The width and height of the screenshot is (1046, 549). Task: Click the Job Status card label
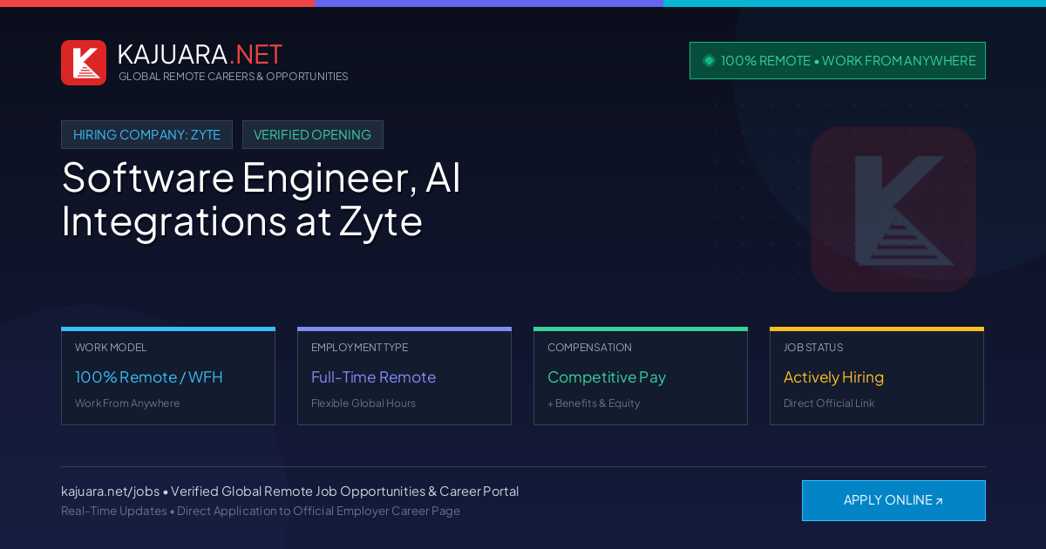(x=813, y=348)
